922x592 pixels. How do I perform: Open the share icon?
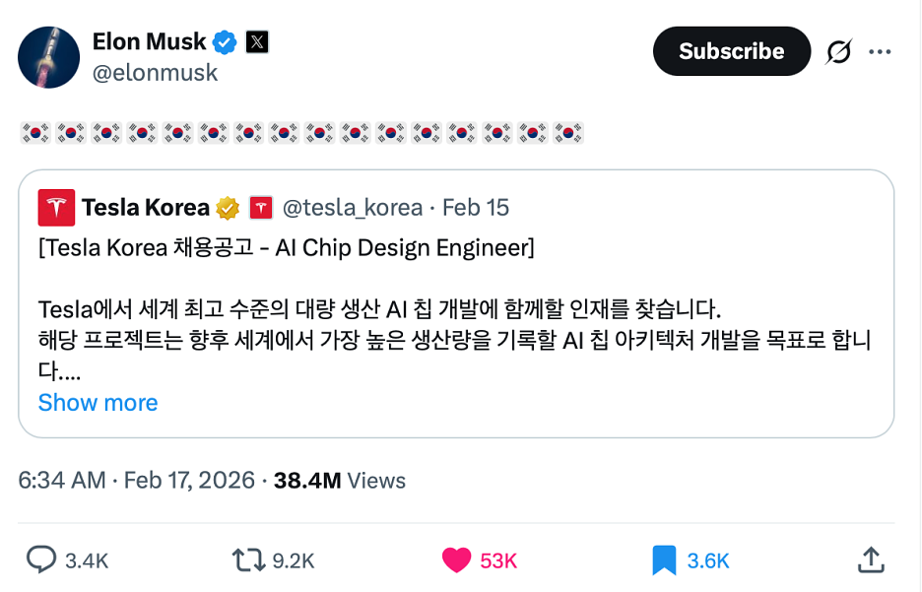point(871,559)
